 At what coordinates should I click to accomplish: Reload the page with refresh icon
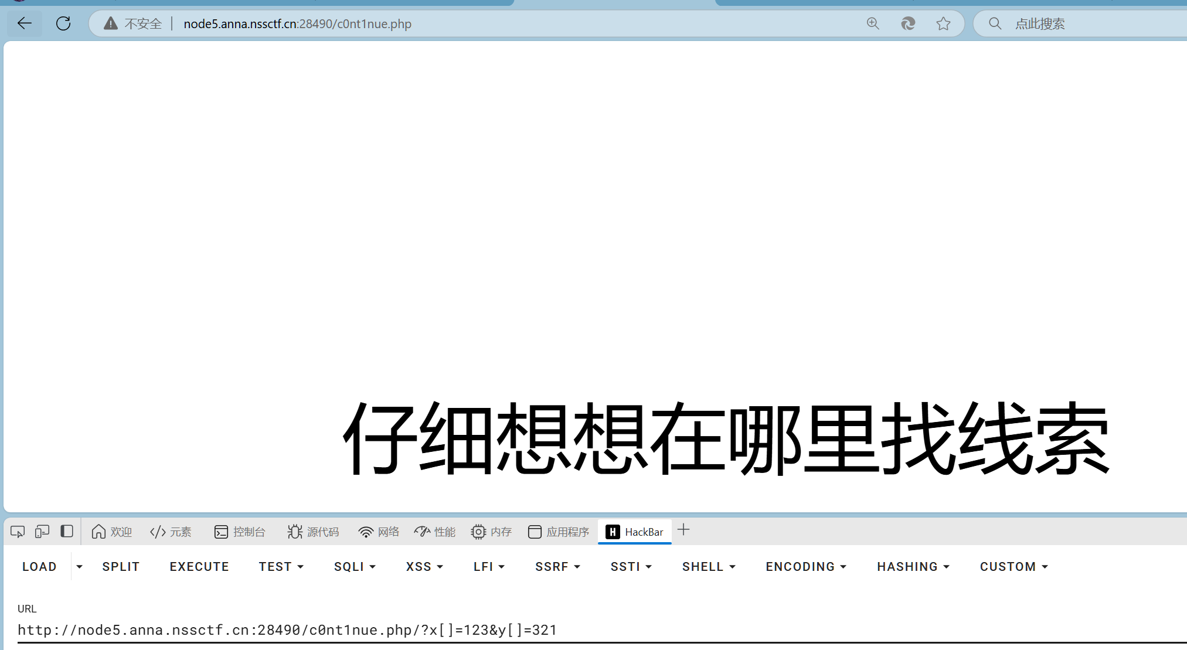[x=63, y=23]
